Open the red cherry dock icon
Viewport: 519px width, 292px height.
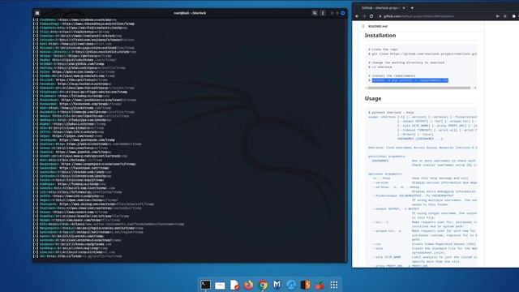click(x=320, y=285)
